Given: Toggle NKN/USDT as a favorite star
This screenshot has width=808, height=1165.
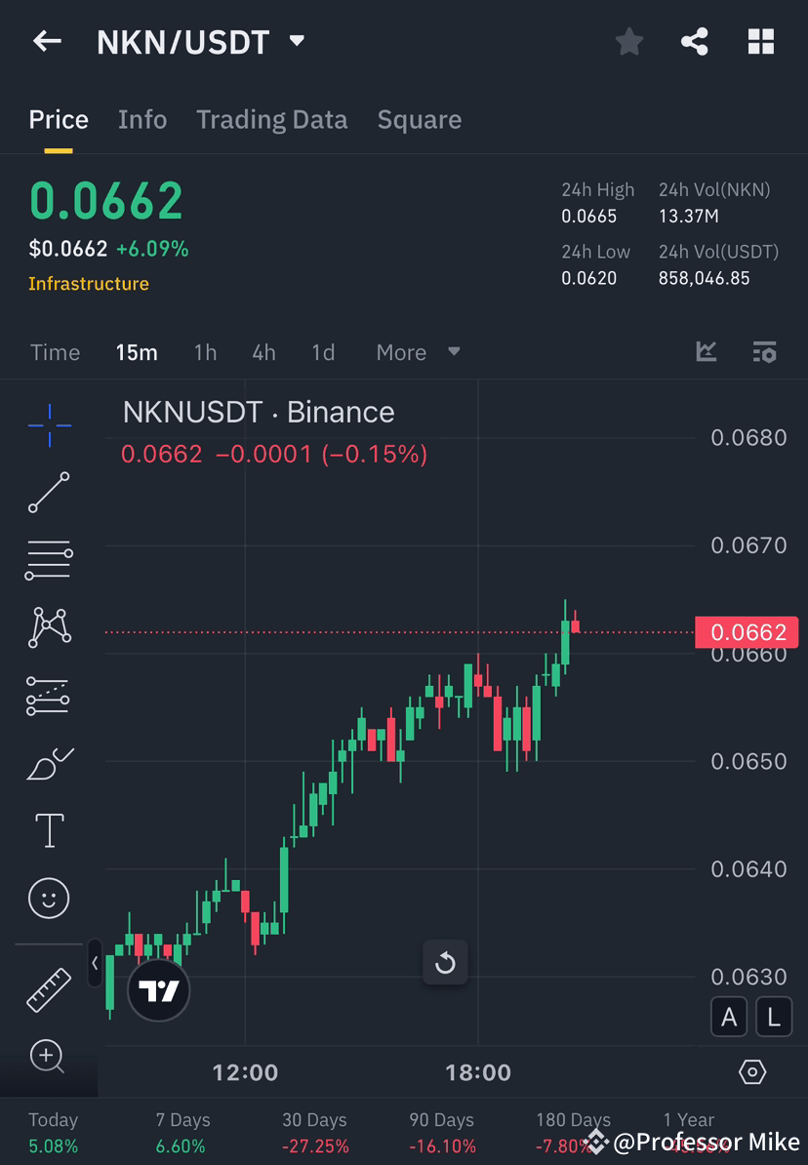Looking at the screenshot, I should [x=628, y=41].
